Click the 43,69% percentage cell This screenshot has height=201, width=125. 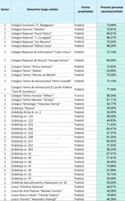[111, 71]
